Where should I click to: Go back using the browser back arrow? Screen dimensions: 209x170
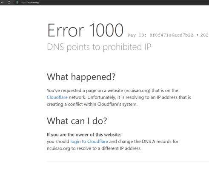pyautogui.click(x=2, y=3)
